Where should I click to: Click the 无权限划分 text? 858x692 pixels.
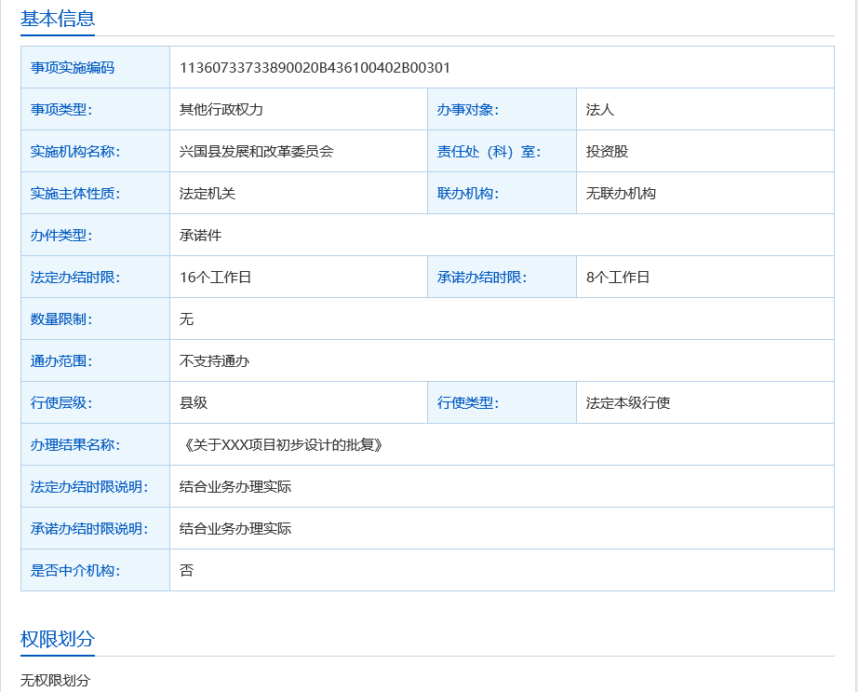[x=55, y=680]
